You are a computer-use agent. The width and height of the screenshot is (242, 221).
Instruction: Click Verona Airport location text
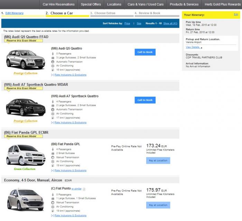click(x=194, y=42)
